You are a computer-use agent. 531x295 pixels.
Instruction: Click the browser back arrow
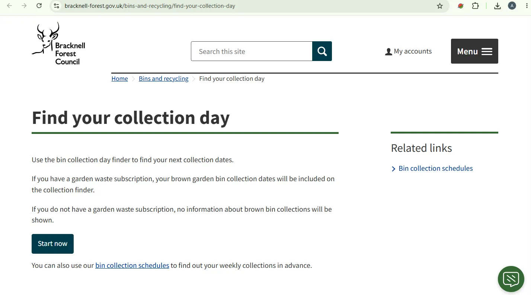point(9,6)
